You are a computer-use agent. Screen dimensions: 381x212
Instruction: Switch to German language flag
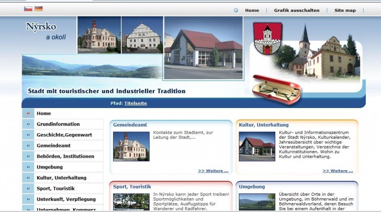click(x=39, y=9)
